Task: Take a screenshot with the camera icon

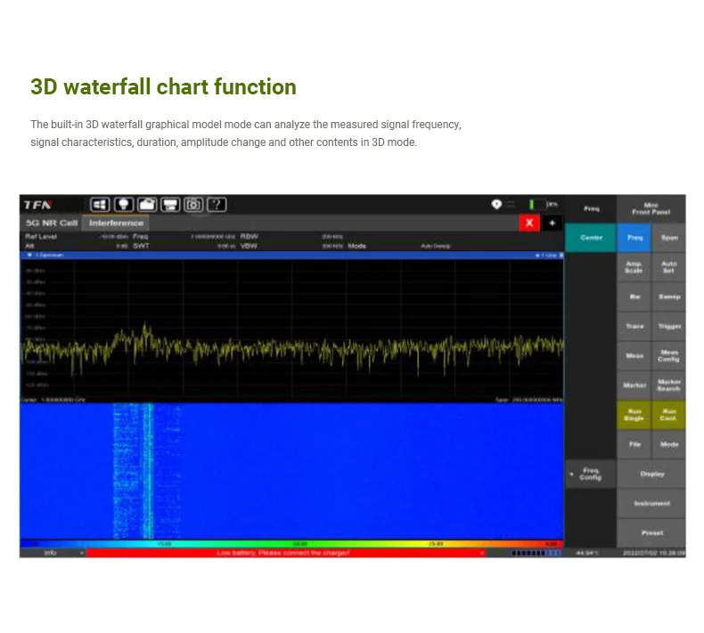Action: (193, 205)
